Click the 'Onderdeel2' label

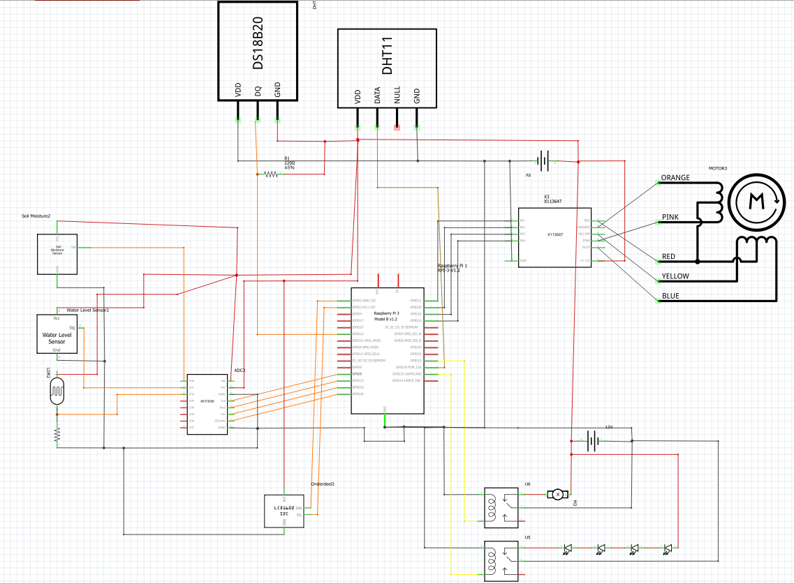(323, 484)
